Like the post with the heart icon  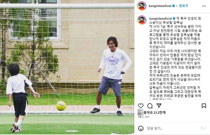[141, 106]
